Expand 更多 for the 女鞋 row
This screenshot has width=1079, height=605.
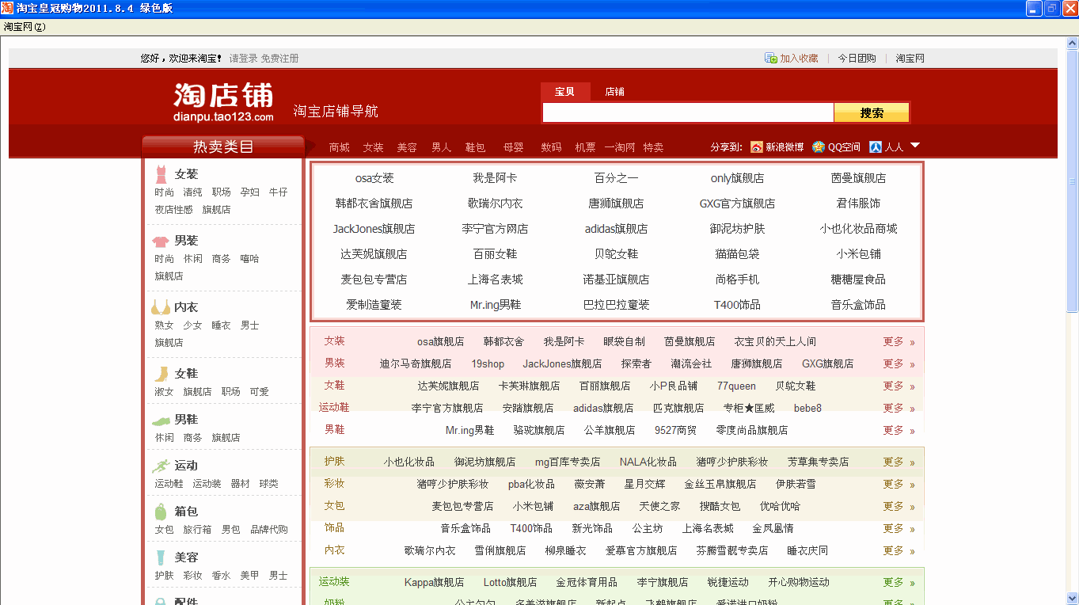point(899,386)
